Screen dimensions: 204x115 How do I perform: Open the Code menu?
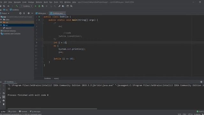point(24,2)
